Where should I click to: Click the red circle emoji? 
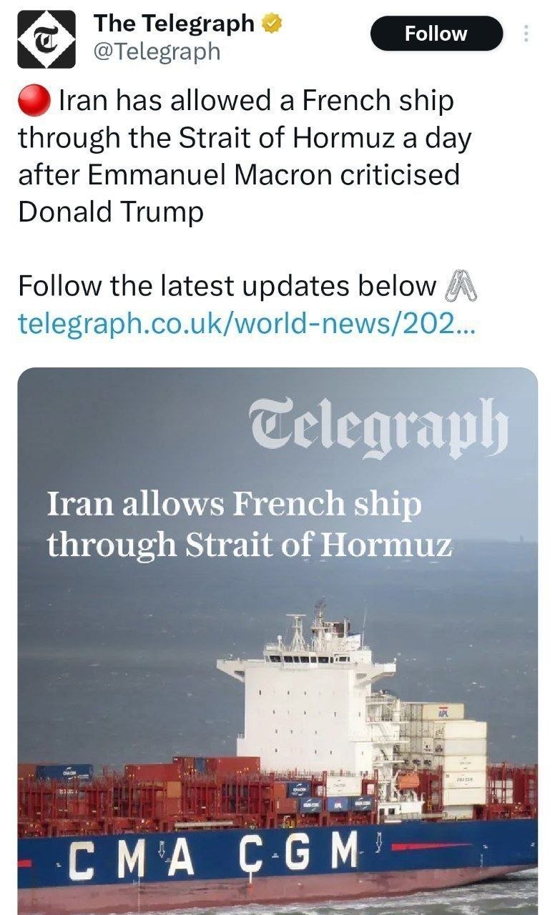[x=34, y=102]
